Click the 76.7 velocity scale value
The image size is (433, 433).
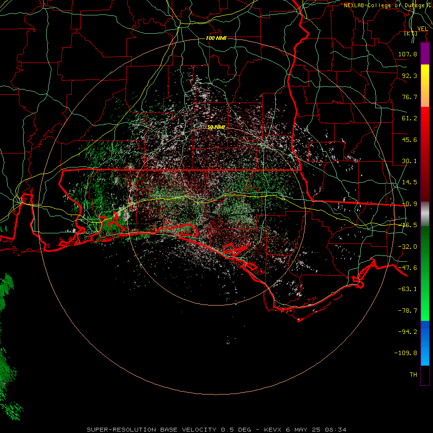click(409, 97)
